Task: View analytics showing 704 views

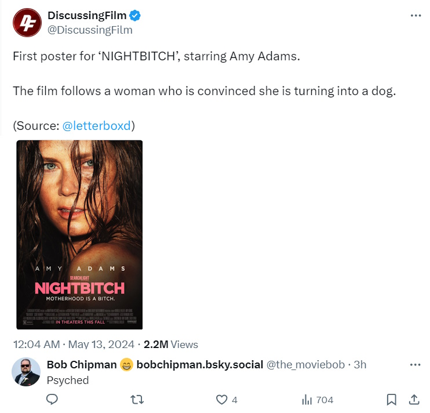Action: 318,400
